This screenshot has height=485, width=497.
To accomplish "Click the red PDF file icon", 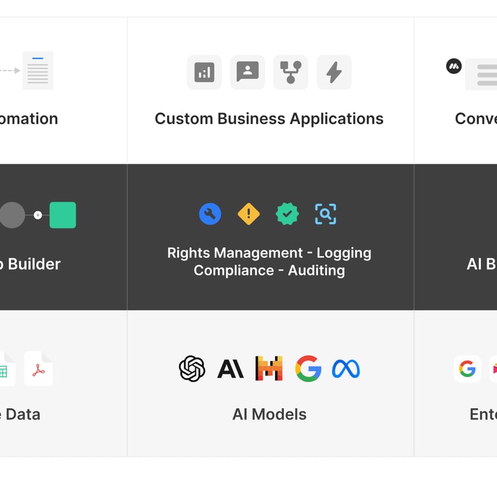I will 38,369.
